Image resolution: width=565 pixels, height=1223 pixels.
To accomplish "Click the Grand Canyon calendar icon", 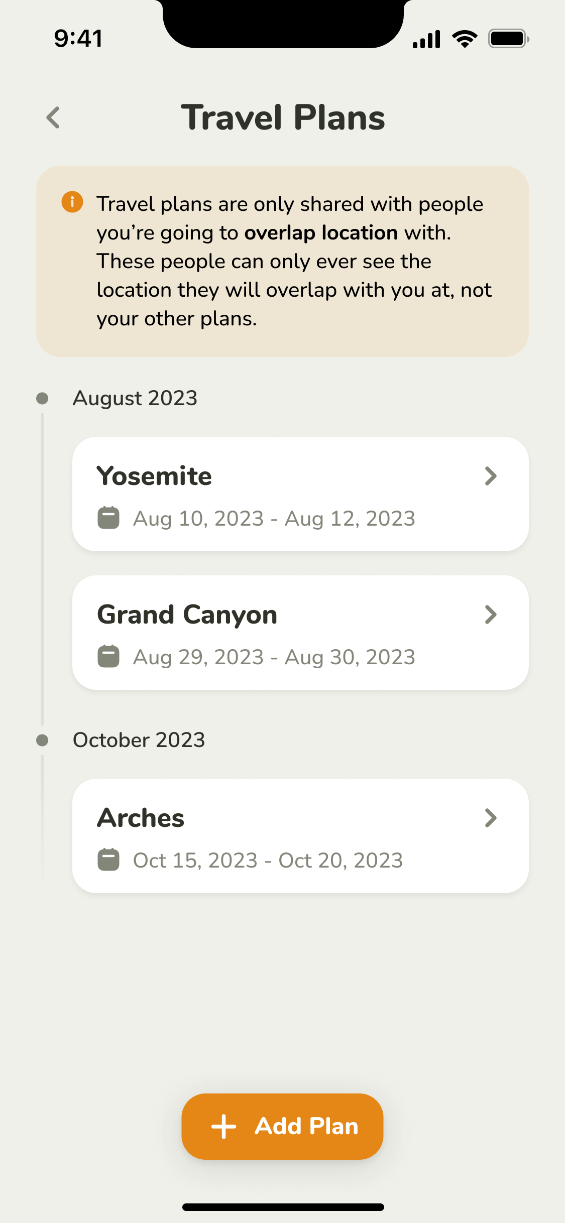I will pos(108,656).
